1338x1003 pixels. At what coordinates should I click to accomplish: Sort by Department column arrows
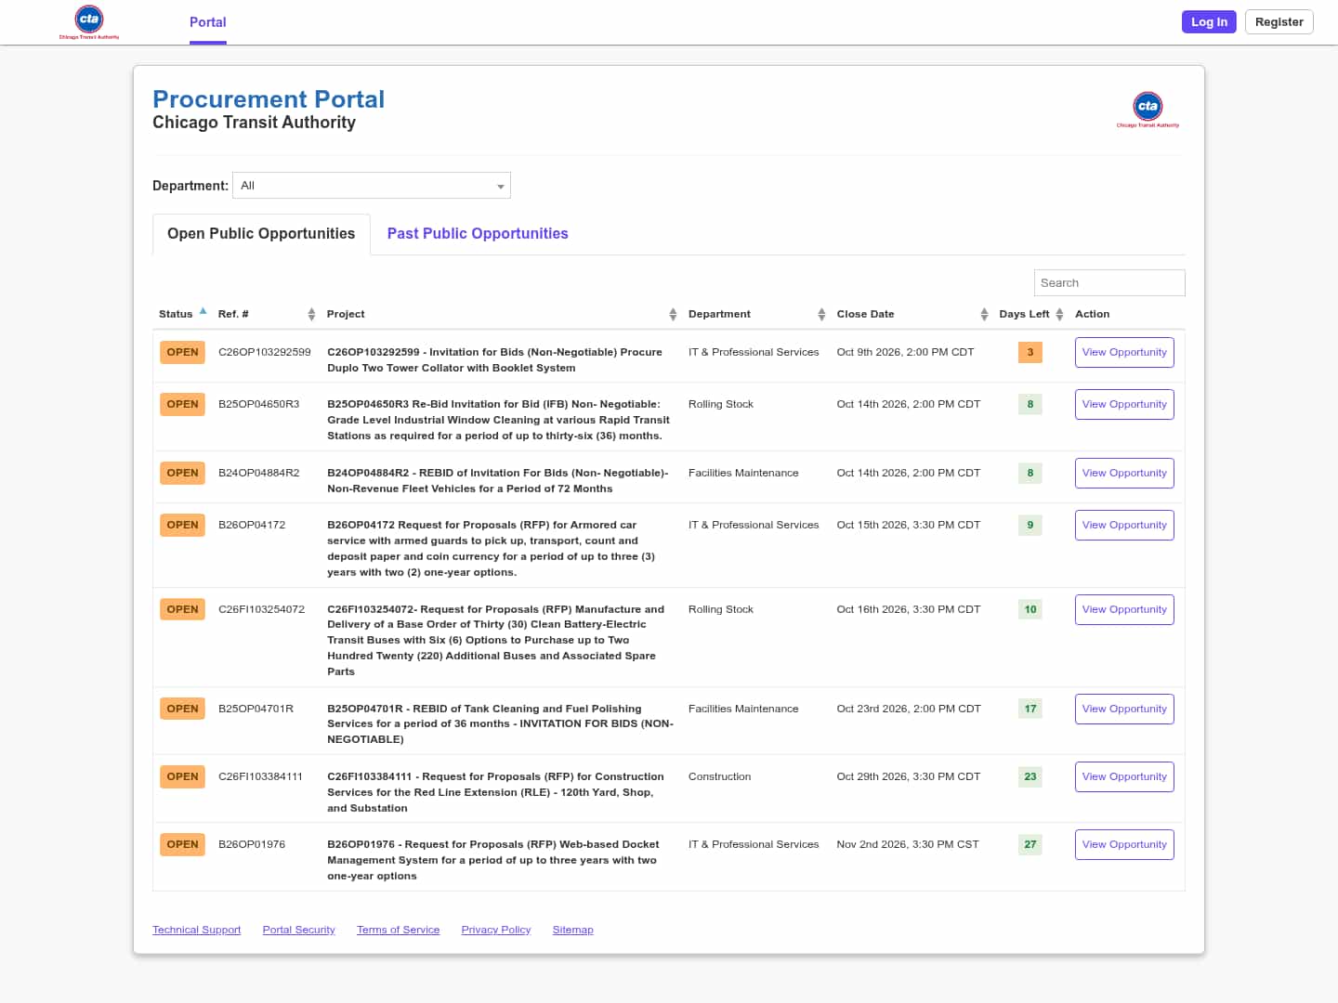(x=821, y=315)
